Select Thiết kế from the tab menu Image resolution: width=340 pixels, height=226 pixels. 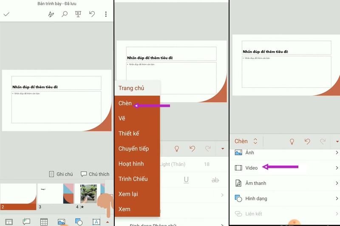[129, 134]
